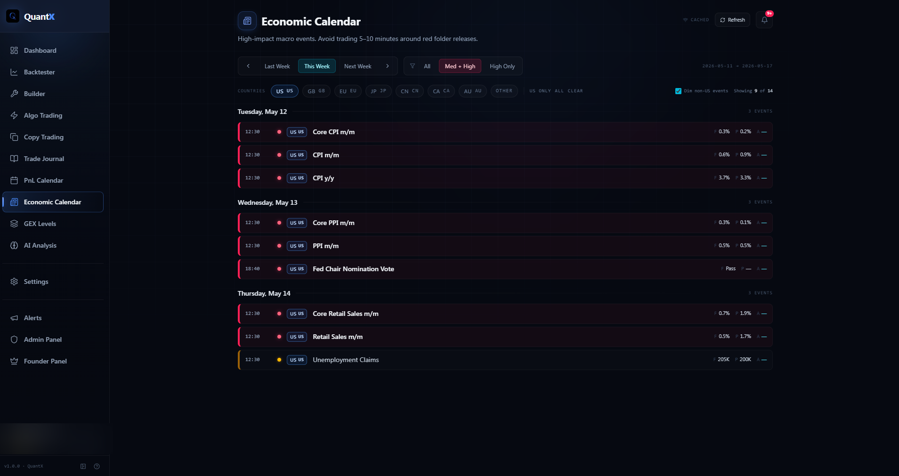Click the Pass forecast on Fed Chair vote

tap(731, 269)
